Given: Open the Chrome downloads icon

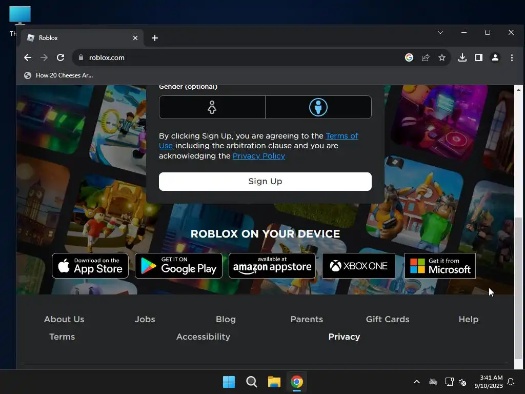Looking at the screenshot, I should pyautogui.click(x=462, y=57).
